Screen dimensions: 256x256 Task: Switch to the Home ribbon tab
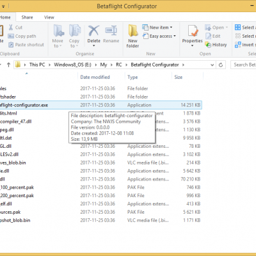coord(5,17)
